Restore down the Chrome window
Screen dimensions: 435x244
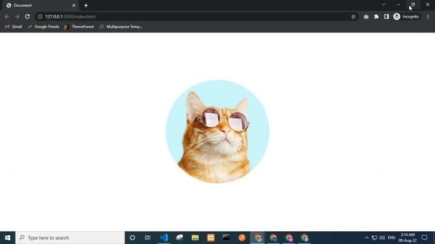click(413, 5)
